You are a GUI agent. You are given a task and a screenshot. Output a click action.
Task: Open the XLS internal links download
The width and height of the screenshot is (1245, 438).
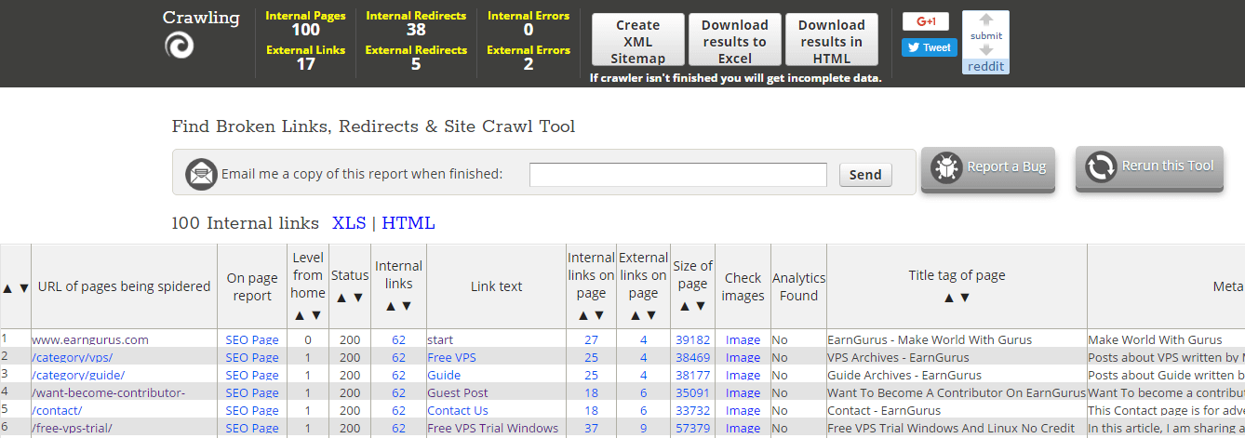349,223
